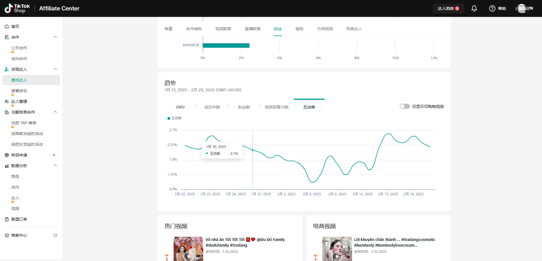Screen dimensions: 542x261
Task: Click the 互动率 chart legend item
Action: click(175, 118)
